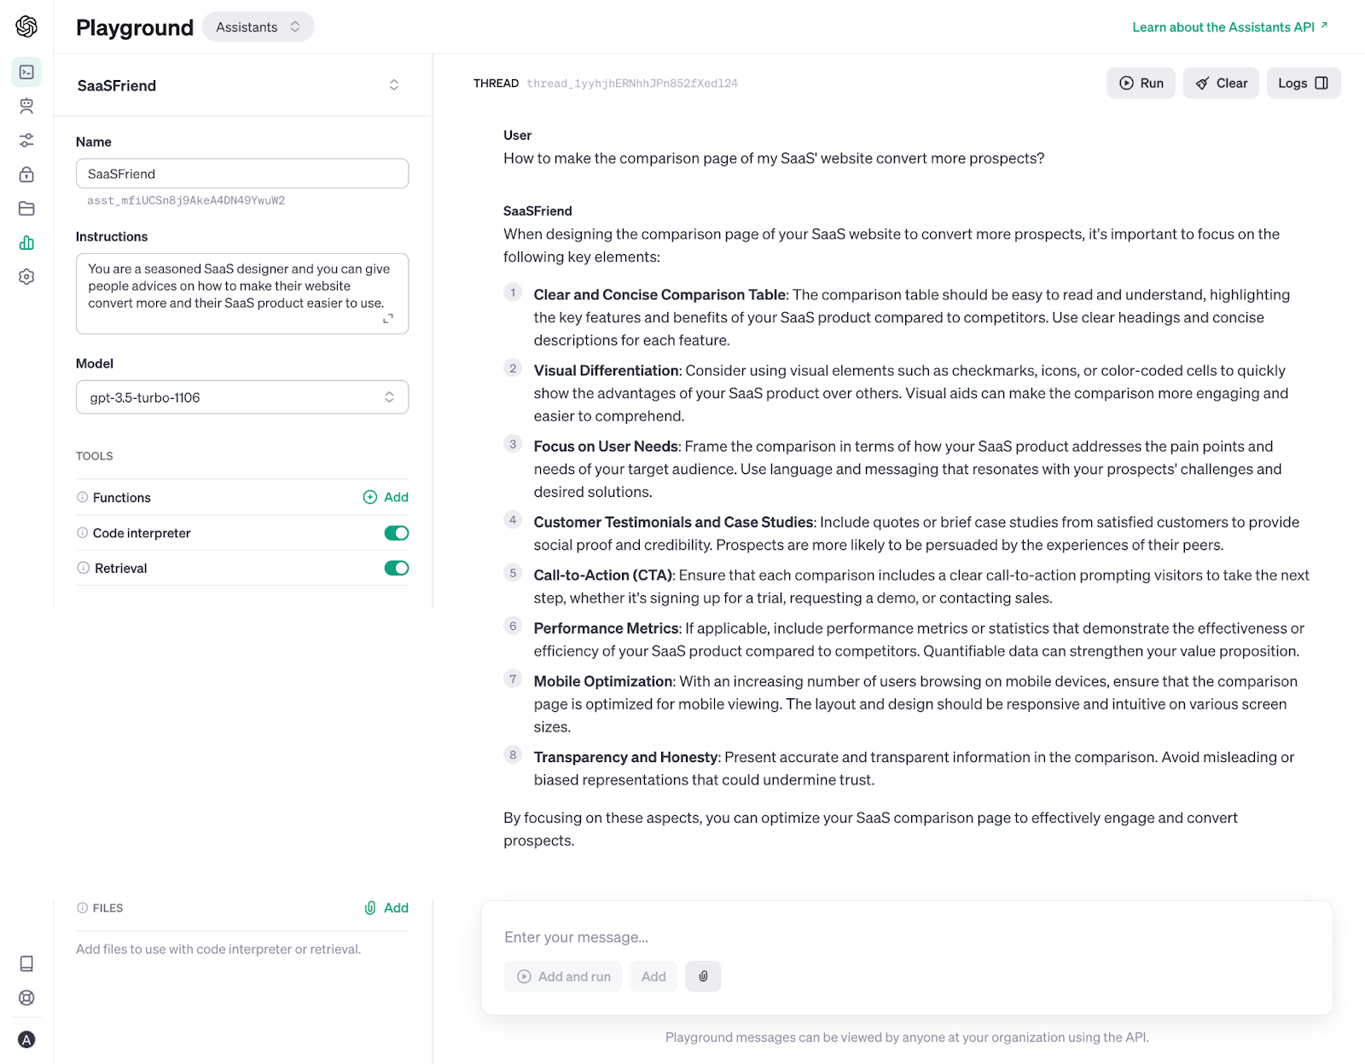Select the Assistants robot icon
Image resolution: width=1365 pixels, height=1064 pixels.
click(26, 106)
